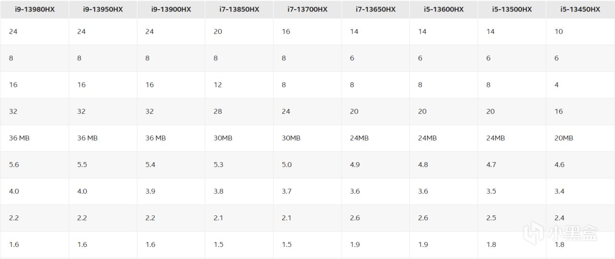Select the 4.9 cell under i7-13650HX
The height and width of the screenshot is (259, 615).
pos(376,165)
